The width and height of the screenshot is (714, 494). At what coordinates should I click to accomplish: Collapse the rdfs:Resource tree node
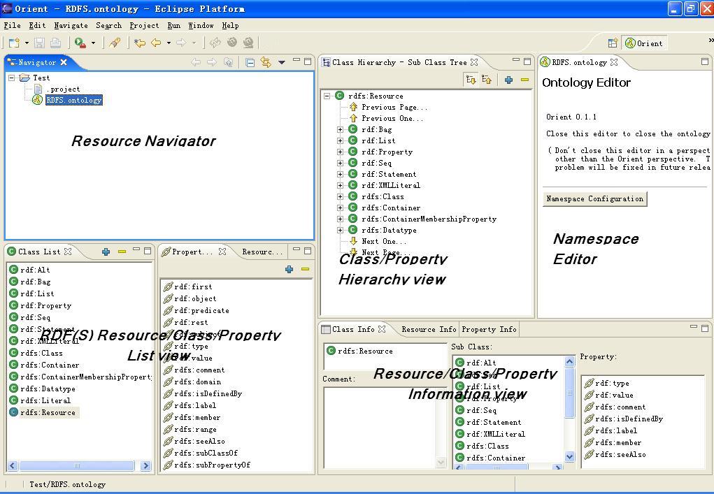[x=327, y=96]
